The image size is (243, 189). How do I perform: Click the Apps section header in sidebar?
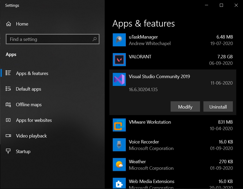click(x=11, y=54)
